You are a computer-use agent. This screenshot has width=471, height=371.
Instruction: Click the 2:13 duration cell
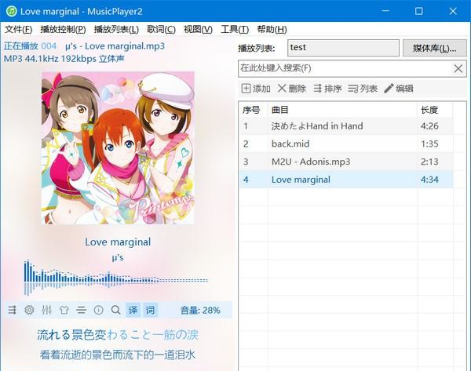click(429, 162)
